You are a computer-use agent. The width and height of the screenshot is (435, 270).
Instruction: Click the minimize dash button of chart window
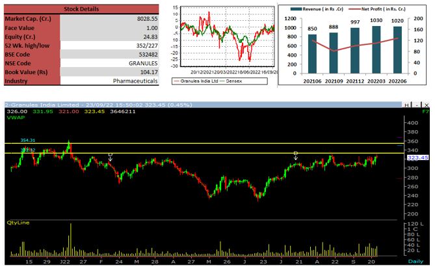[x=416, y=105]
